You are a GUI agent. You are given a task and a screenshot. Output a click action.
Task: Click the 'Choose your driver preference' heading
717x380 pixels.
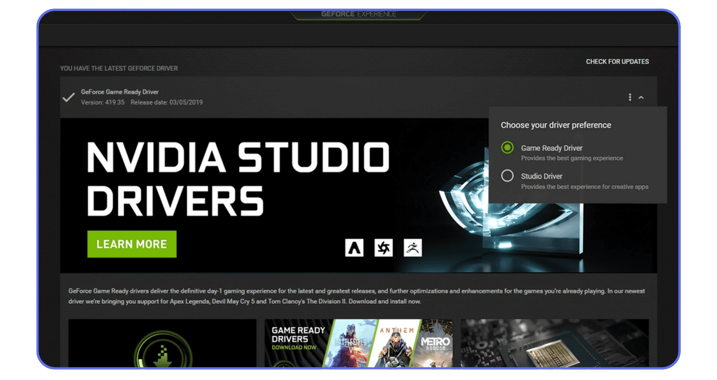(556, 125)
